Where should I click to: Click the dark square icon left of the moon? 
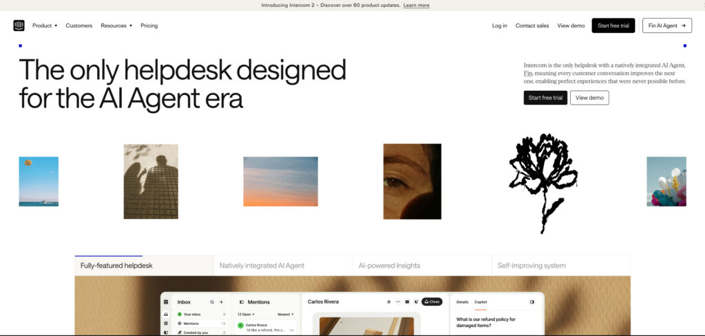(408, 302)
